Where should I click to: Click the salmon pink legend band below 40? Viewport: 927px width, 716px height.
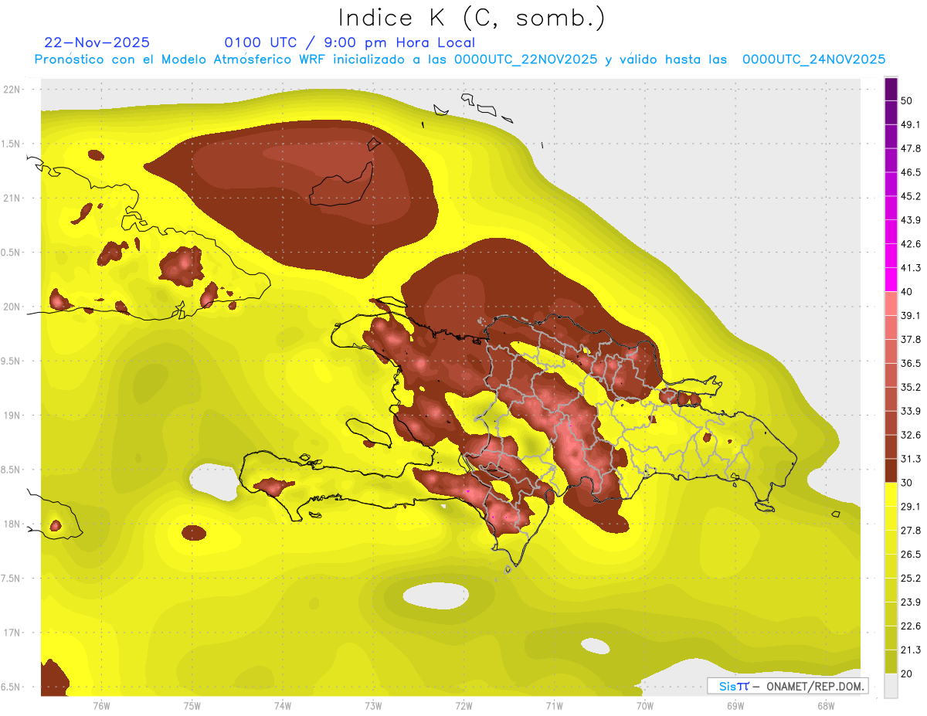point(891,304)
